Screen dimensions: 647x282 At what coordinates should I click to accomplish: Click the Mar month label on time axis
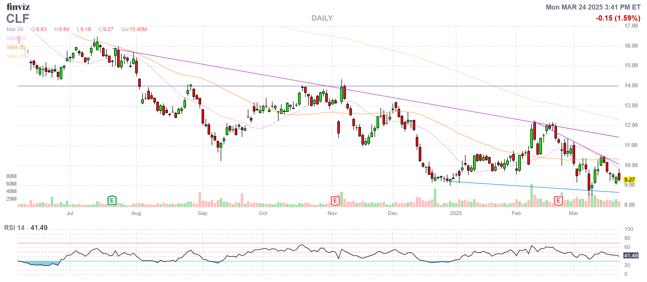click(573, 213)
